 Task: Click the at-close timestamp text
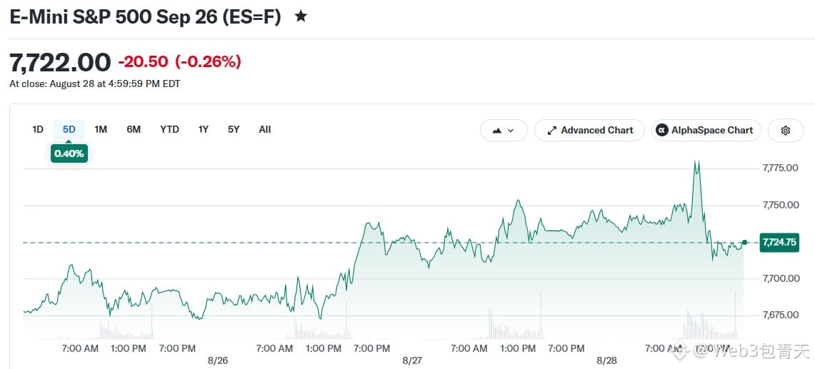click(x=94, y=84)
